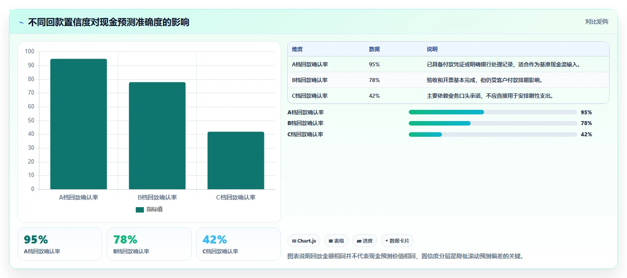The width and height of the screenshot is (627, 278).
Task: Click the 说明 column header
Action: point(432,49)
